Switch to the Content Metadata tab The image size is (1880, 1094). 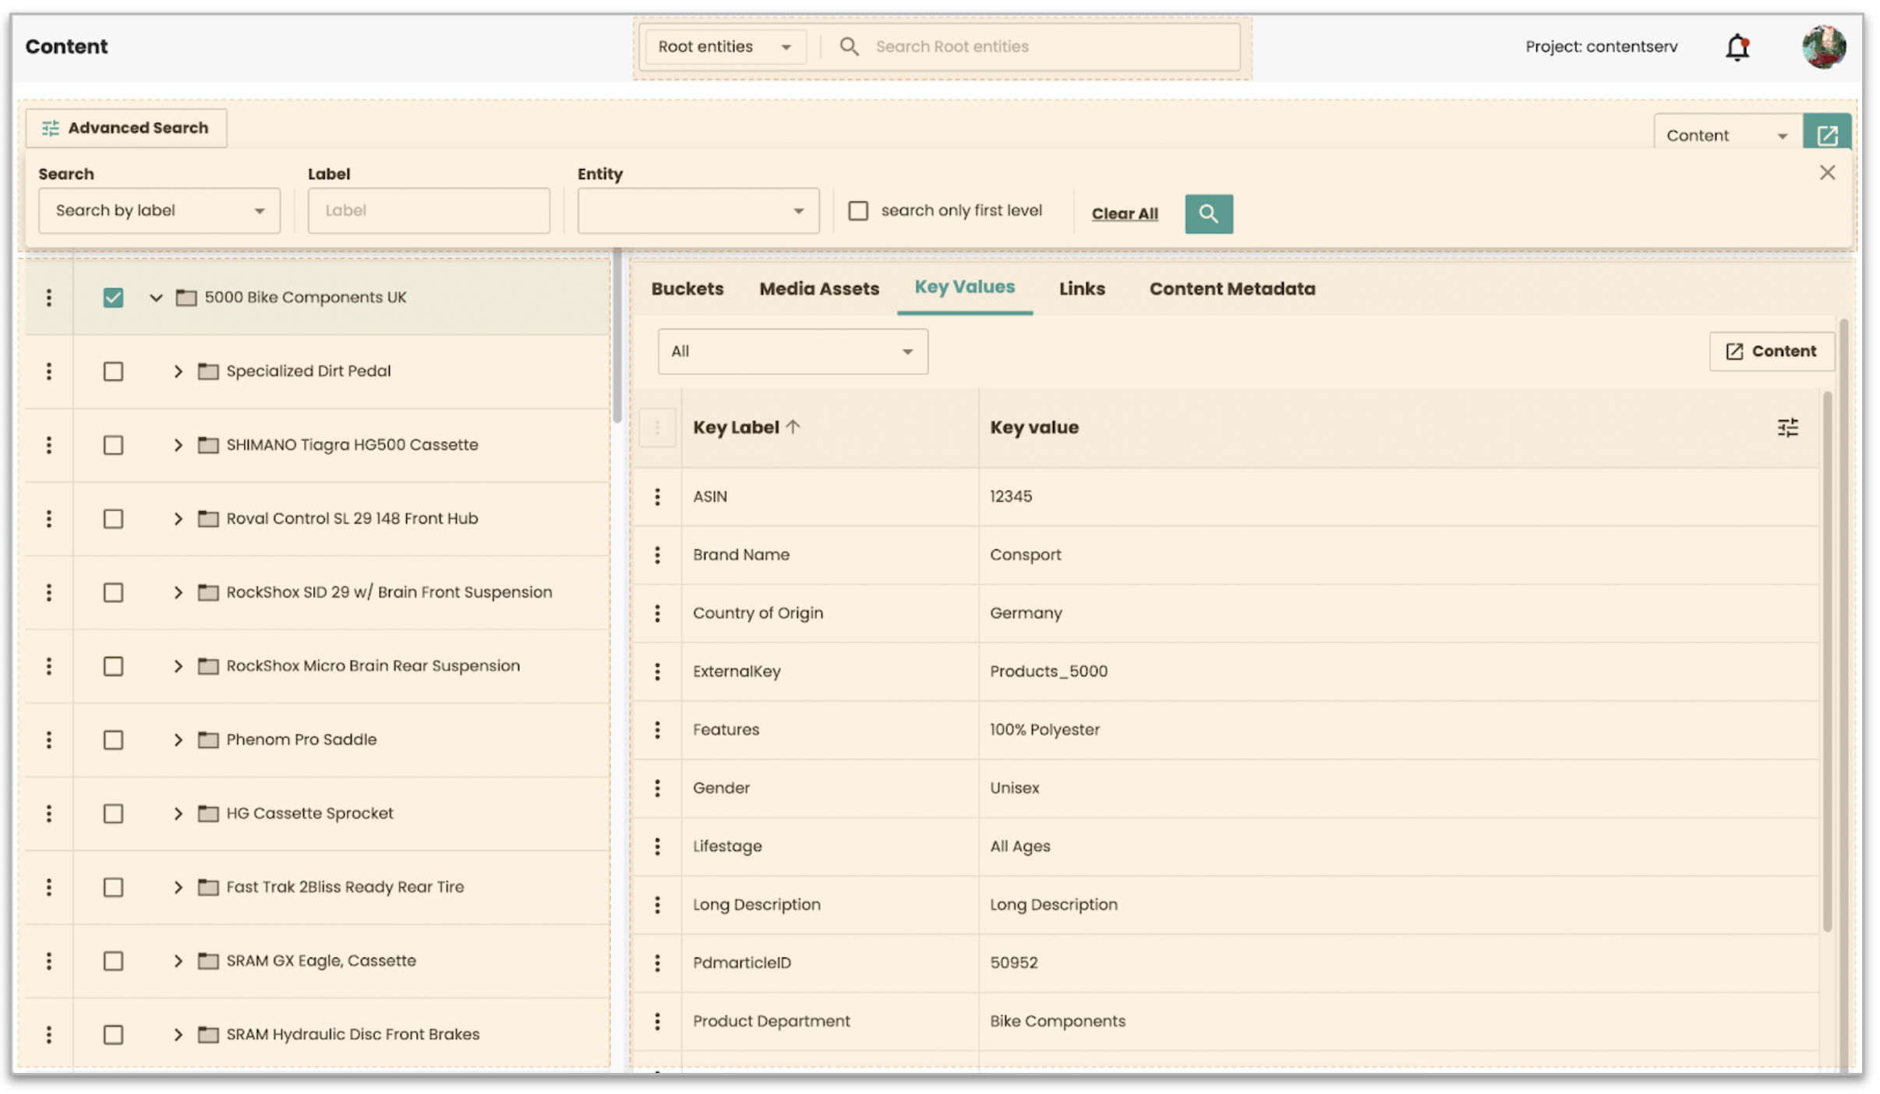(x=1232, y=288)
